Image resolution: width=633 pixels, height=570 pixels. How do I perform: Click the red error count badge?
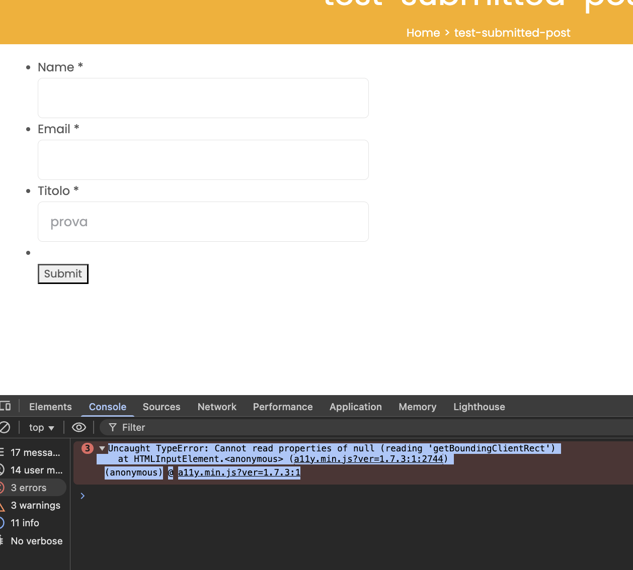[x=88, y=448]
